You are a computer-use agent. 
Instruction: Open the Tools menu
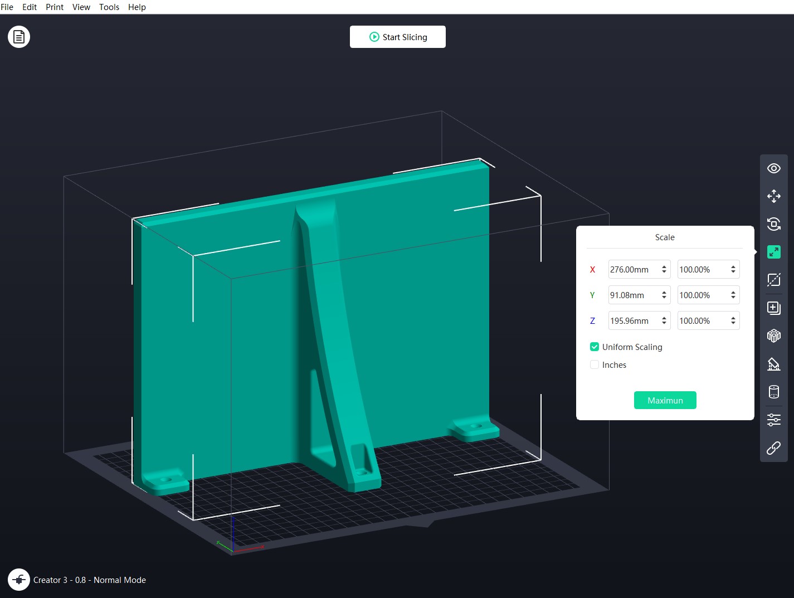109,7
